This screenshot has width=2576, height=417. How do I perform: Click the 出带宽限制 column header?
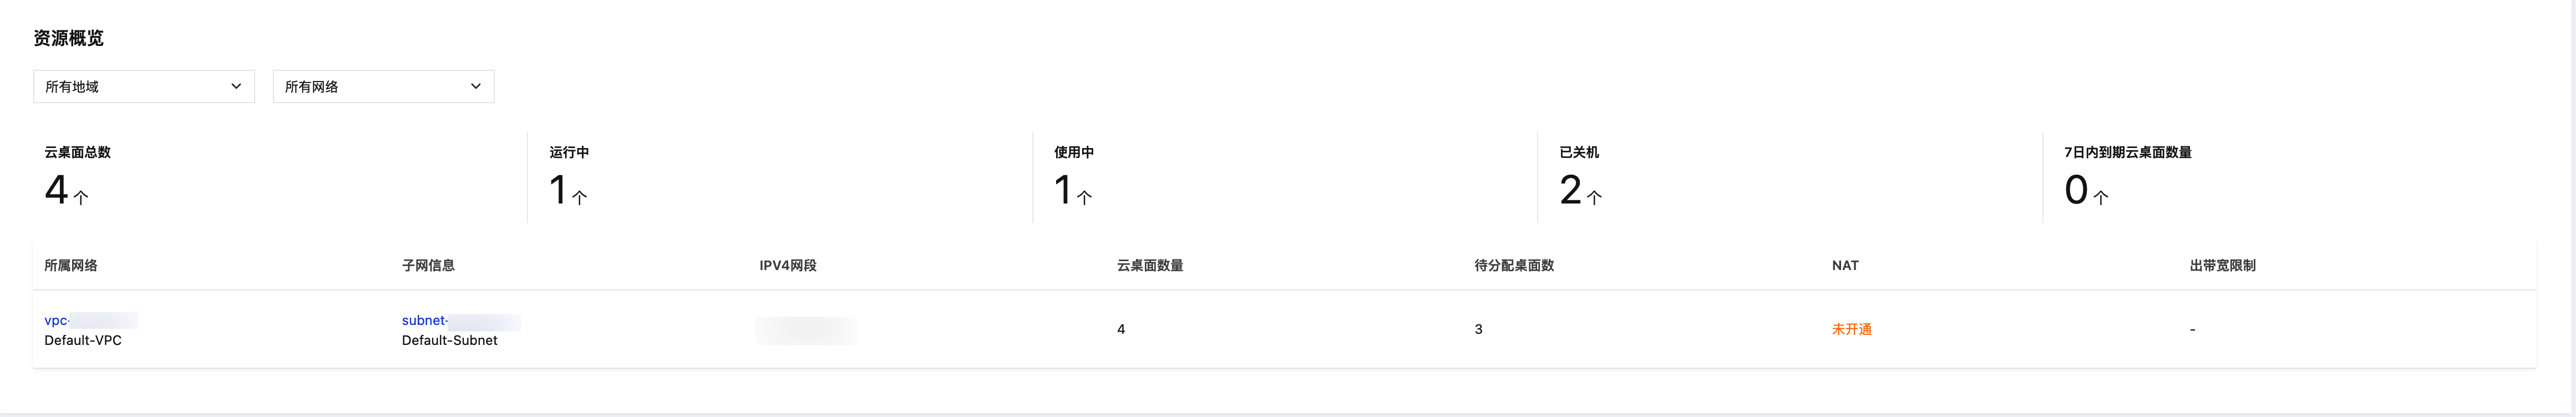click(x=2222, y=265)
